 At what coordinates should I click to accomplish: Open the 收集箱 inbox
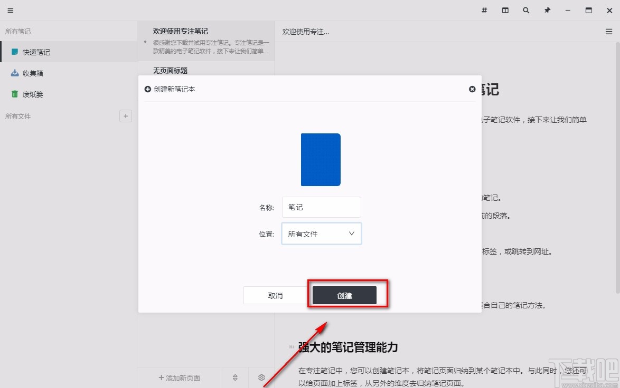click(x=69, y=73)
